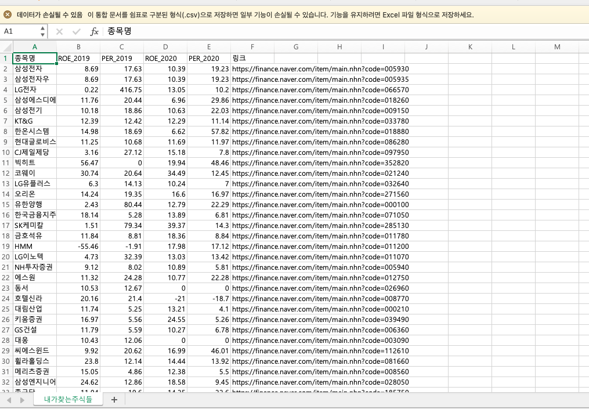Click the 80.44 value cell

(x=122, y=205)
